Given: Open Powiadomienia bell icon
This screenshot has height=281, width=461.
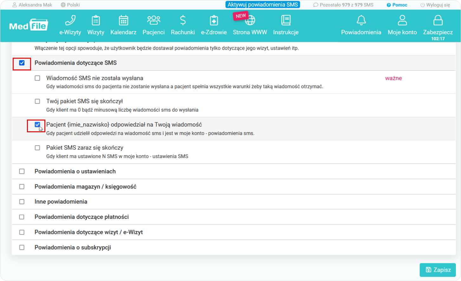Looking at the screenshot, I should click(361, 20).
